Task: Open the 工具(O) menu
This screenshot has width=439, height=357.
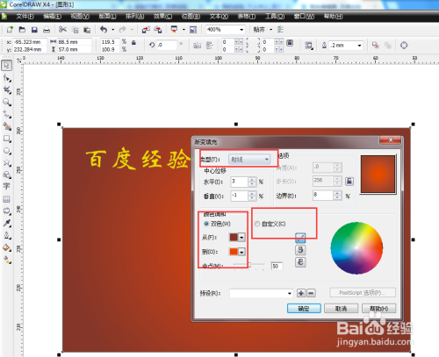Action: pos(275,17)
